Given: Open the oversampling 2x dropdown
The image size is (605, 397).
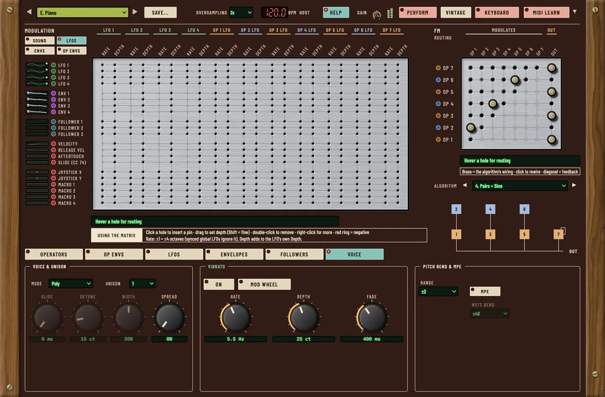Looking at the screenshot, I should click(x=241, y=13).
